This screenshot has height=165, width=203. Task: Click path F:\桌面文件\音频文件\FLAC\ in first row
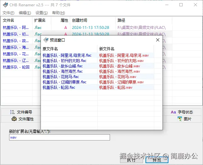141,27
